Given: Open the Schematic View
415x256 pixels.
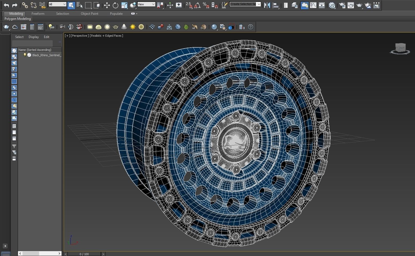Looking at the screenshot, I should [x=322, y=5].
